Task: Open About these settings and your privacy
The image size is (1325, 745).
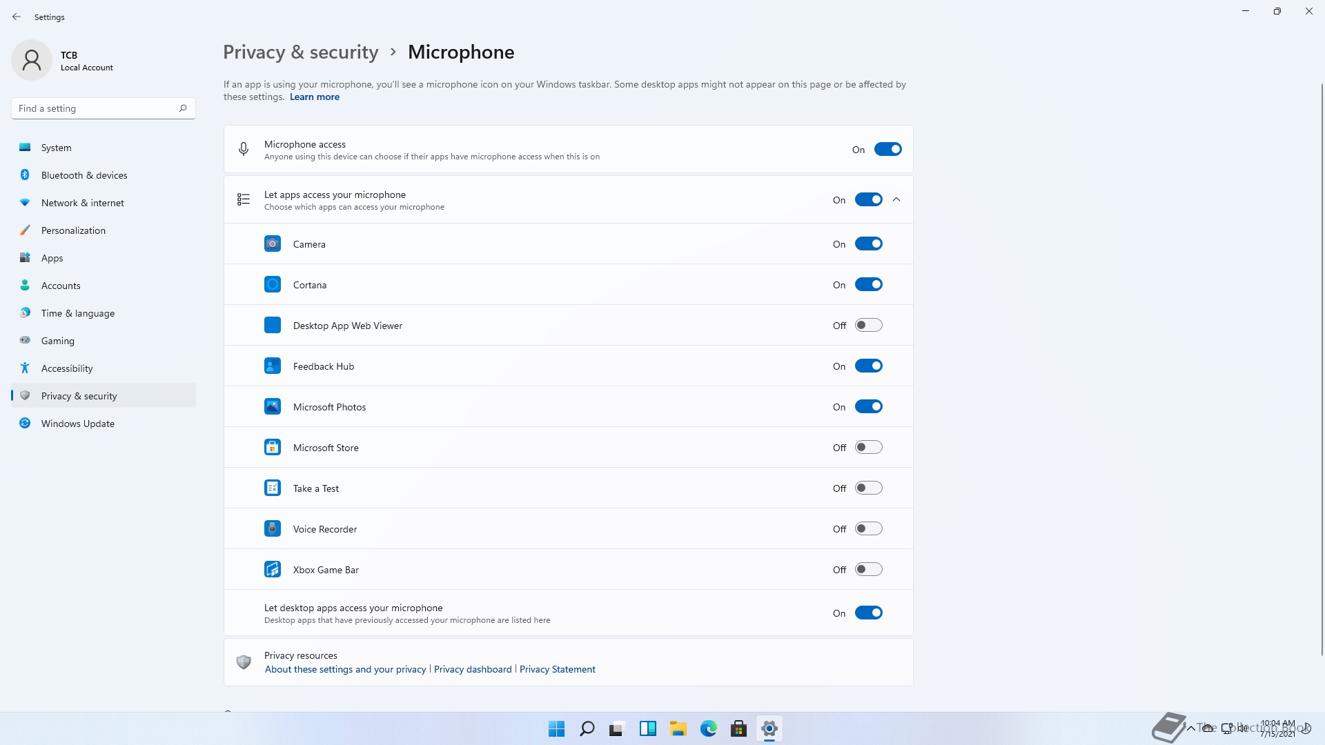Action: pyautogui.click(x=346, y=669)
